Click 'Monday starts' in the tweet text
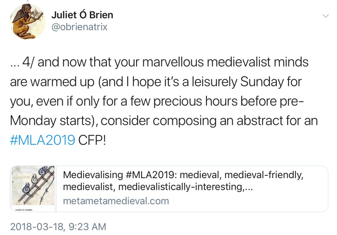 50,121
